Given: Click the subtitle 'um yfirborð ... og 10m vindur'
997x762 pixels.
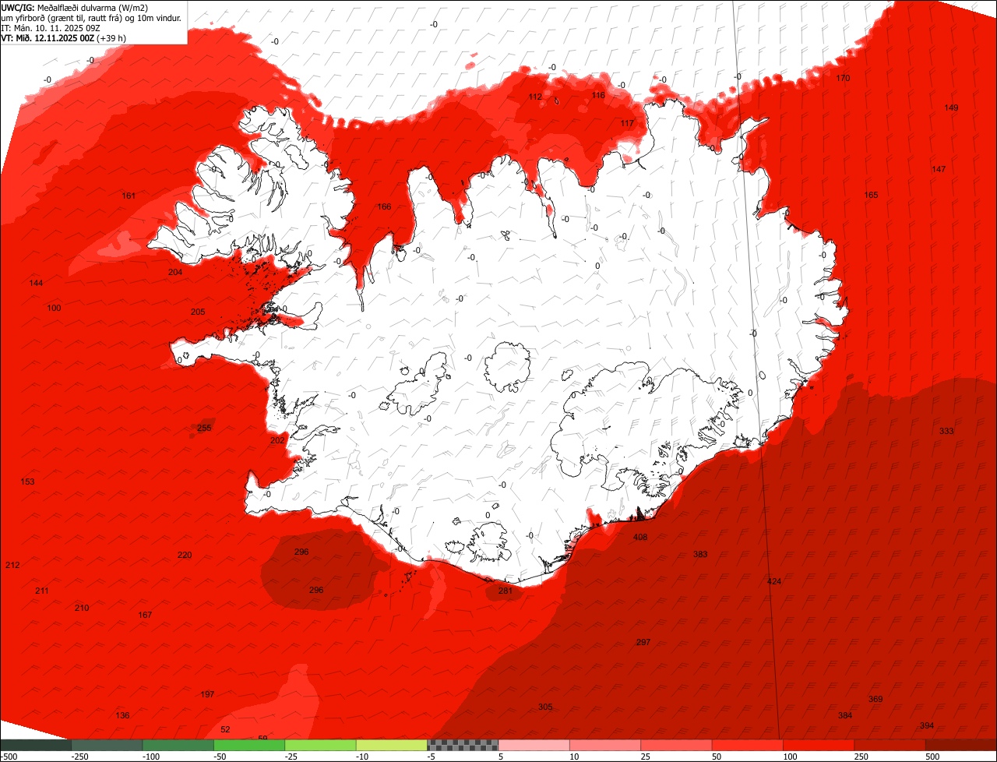Looking at the screenshot, I should point(91,17).
